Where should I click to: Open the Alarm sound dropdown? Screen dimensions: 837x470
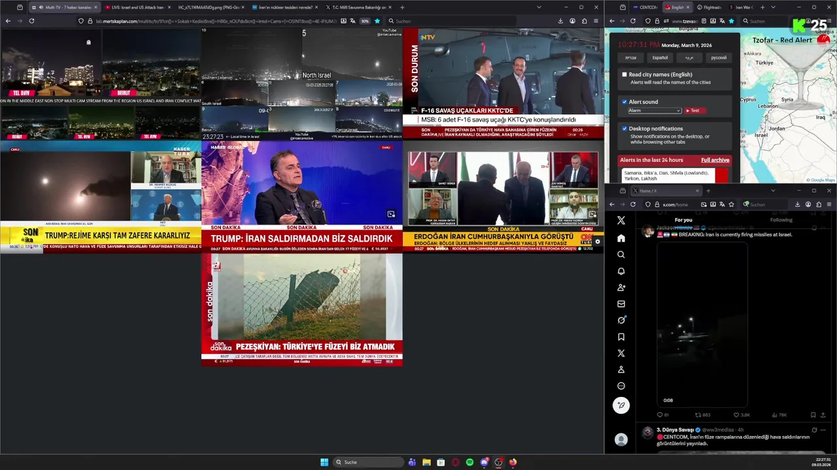click(x=654, y=110)
